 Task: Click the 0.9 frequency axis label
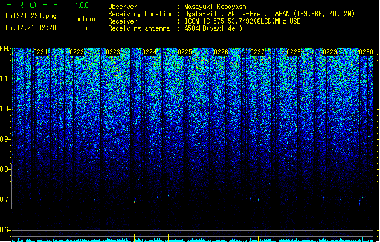click(5, 139)
